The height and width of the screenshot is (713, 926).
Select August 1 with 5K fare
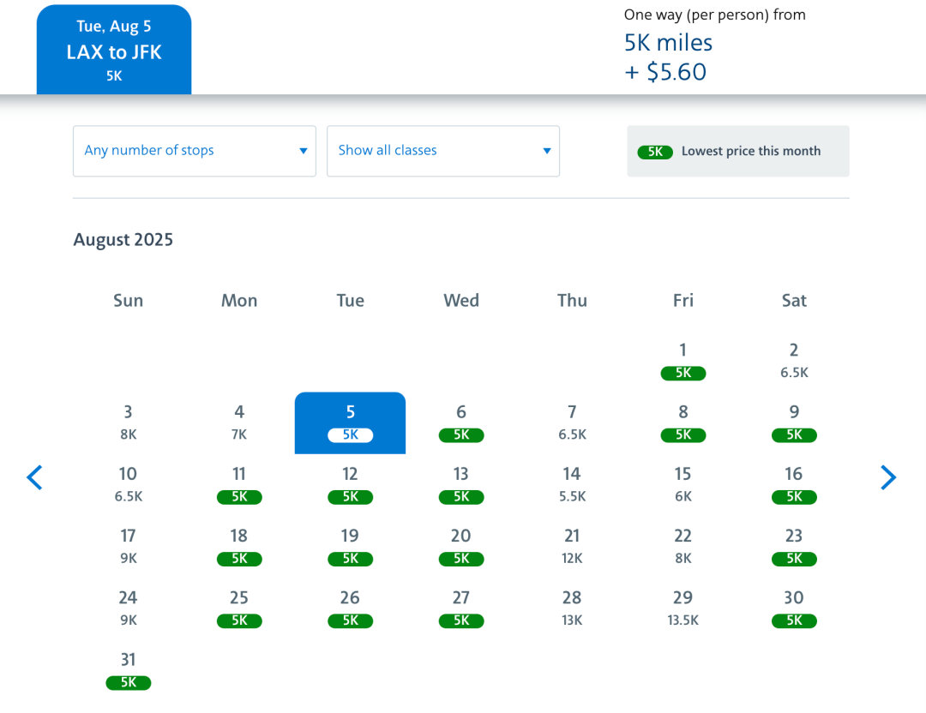683,360
